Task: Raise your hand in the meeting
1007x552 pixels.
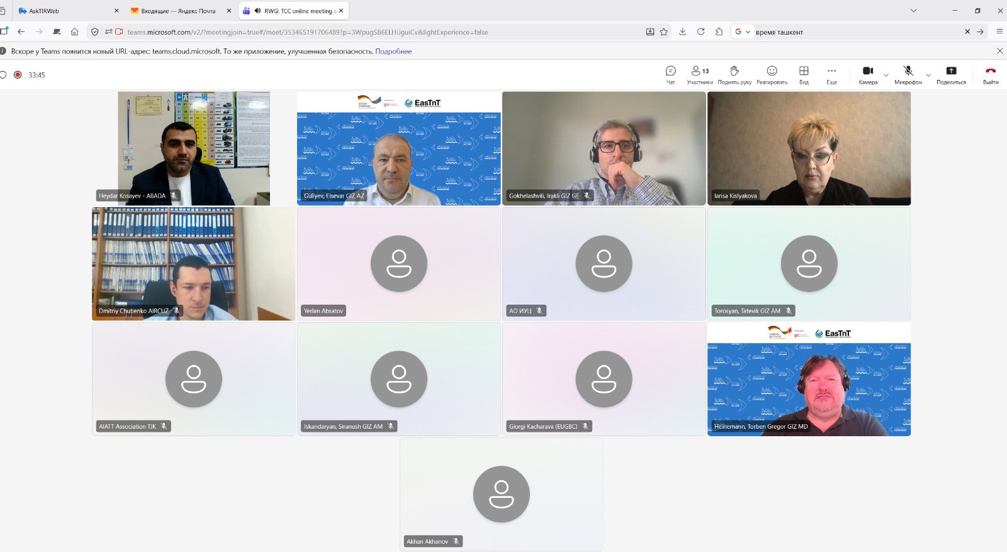Action: 734,74
